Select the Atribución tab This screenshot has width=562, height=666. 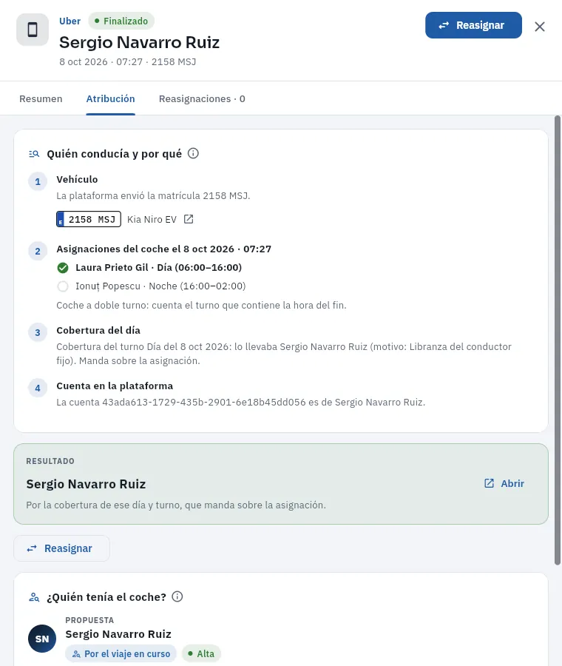[110, 99]
